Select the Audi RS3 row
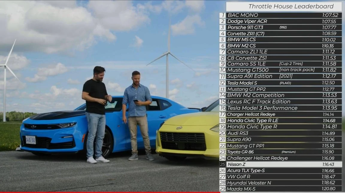The width and height of the screenshot is (345, 193). click(284, 133)
